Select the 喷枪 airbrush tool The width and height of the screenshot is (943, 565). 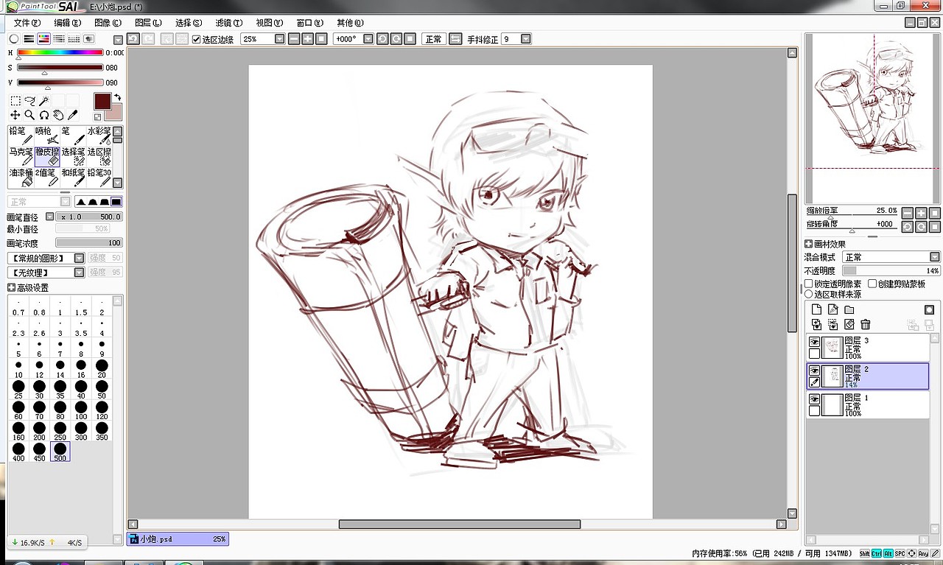point(47,136)
